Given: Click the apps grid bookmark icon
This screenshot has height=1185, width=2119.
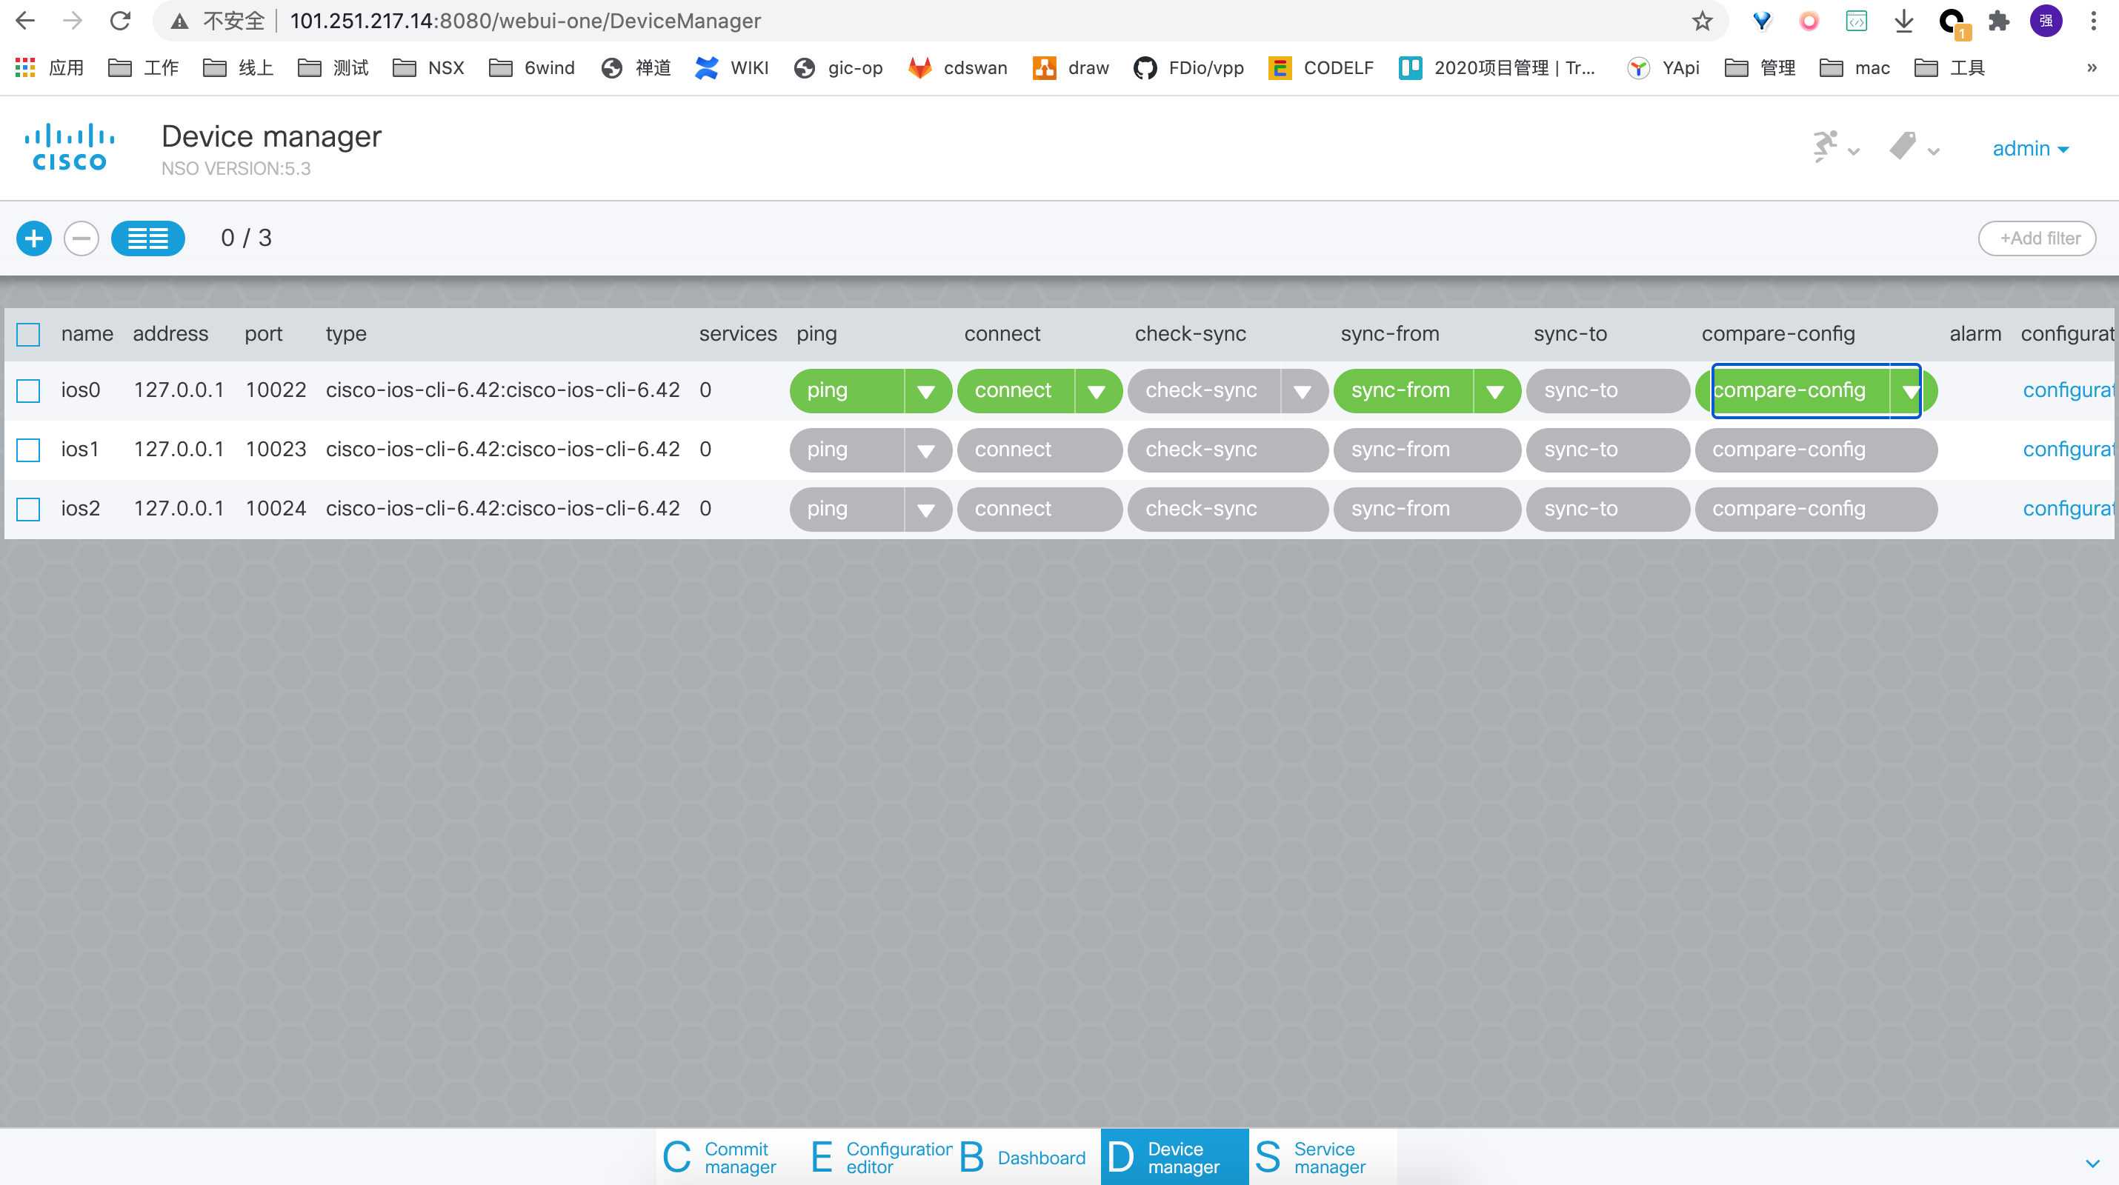Looking at the screenshot, I should [25, 67].
